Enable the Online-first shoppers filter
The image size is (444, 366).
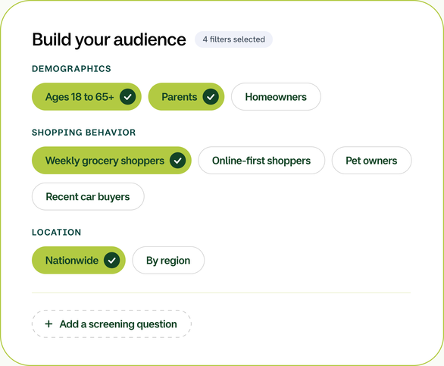click(x=261, y=161)
